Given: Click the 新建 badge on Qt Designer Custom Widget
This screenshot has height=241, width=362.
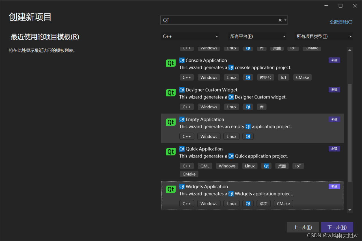Looking at the screenshot, I should (334, 90).
